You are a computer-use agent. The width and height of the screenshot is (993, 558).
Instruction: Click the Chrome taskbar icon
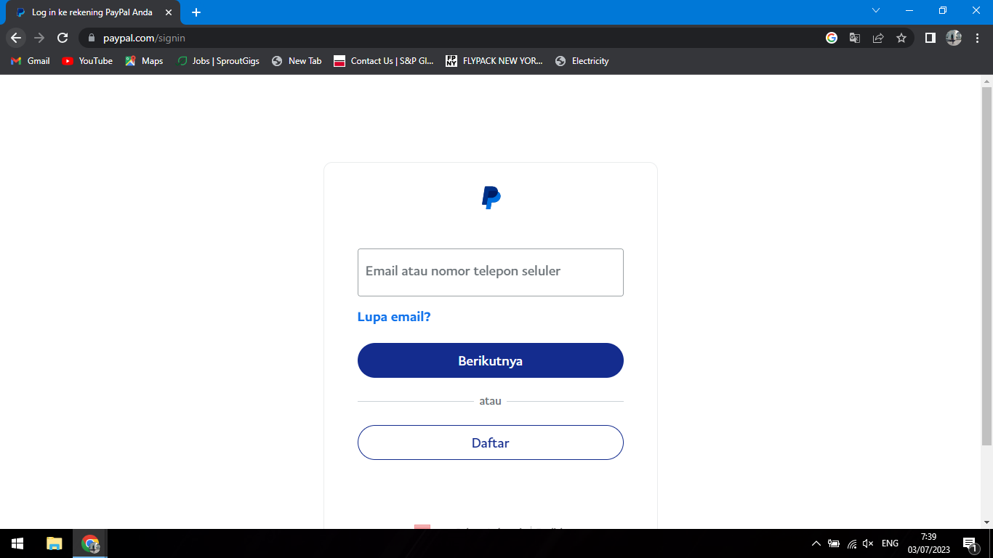pos(90,543)
